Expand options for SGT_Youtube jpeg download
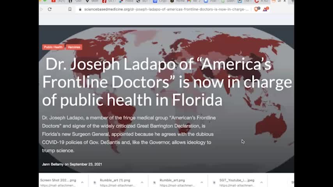 pyautogui.click(x=261, y=182)
